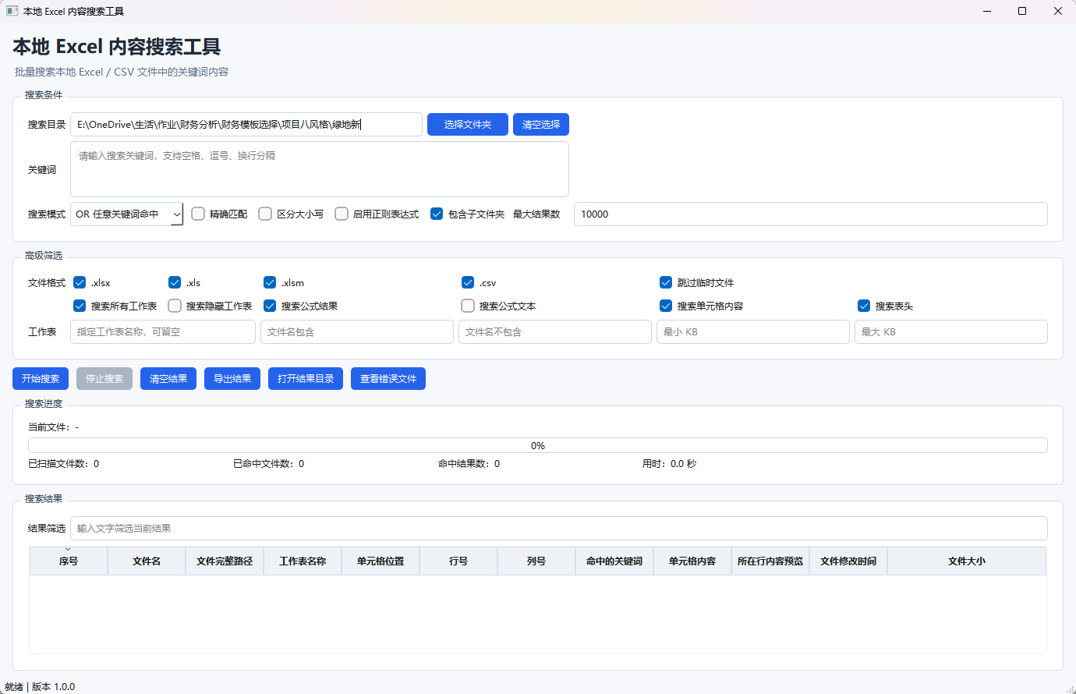Click the 结果筛选 filter input
The image size is (1076, 694).
point(559,528)
